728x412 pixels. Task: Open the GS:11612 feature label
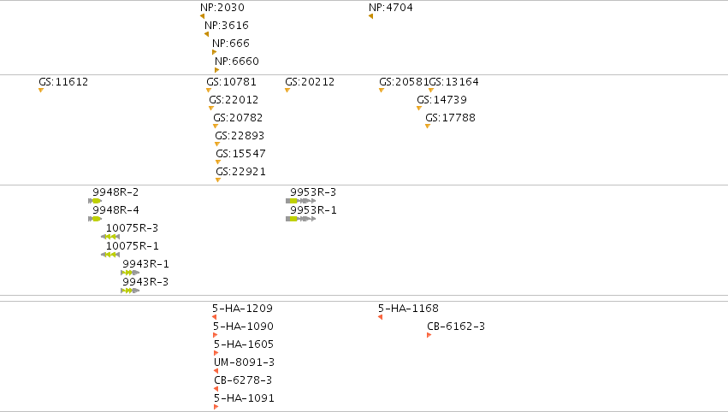(x=63, y=82)
